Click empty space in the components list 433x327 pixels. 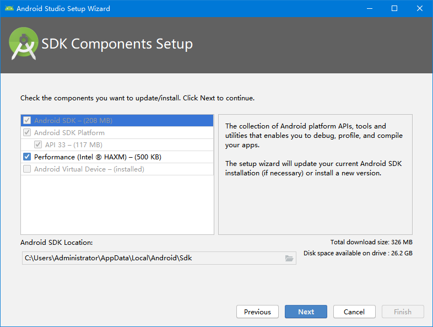pos(117,204)
